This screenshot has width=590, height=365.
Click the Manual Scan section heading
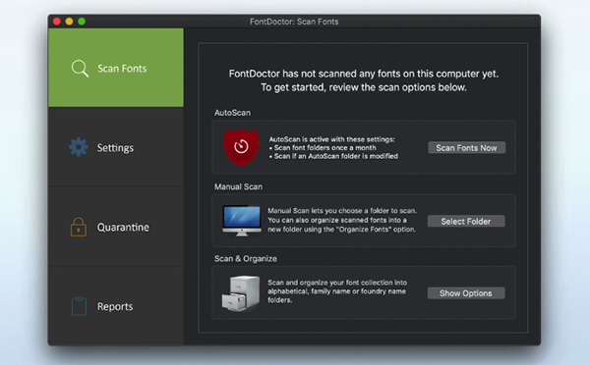coord(239,186)
